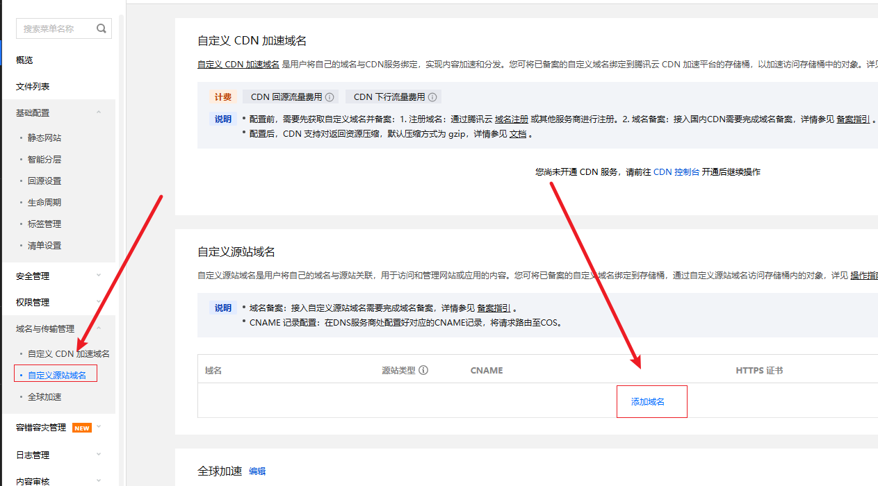
Task: Click the info icon beside CDN 下行流量费用
Action: 432,97
